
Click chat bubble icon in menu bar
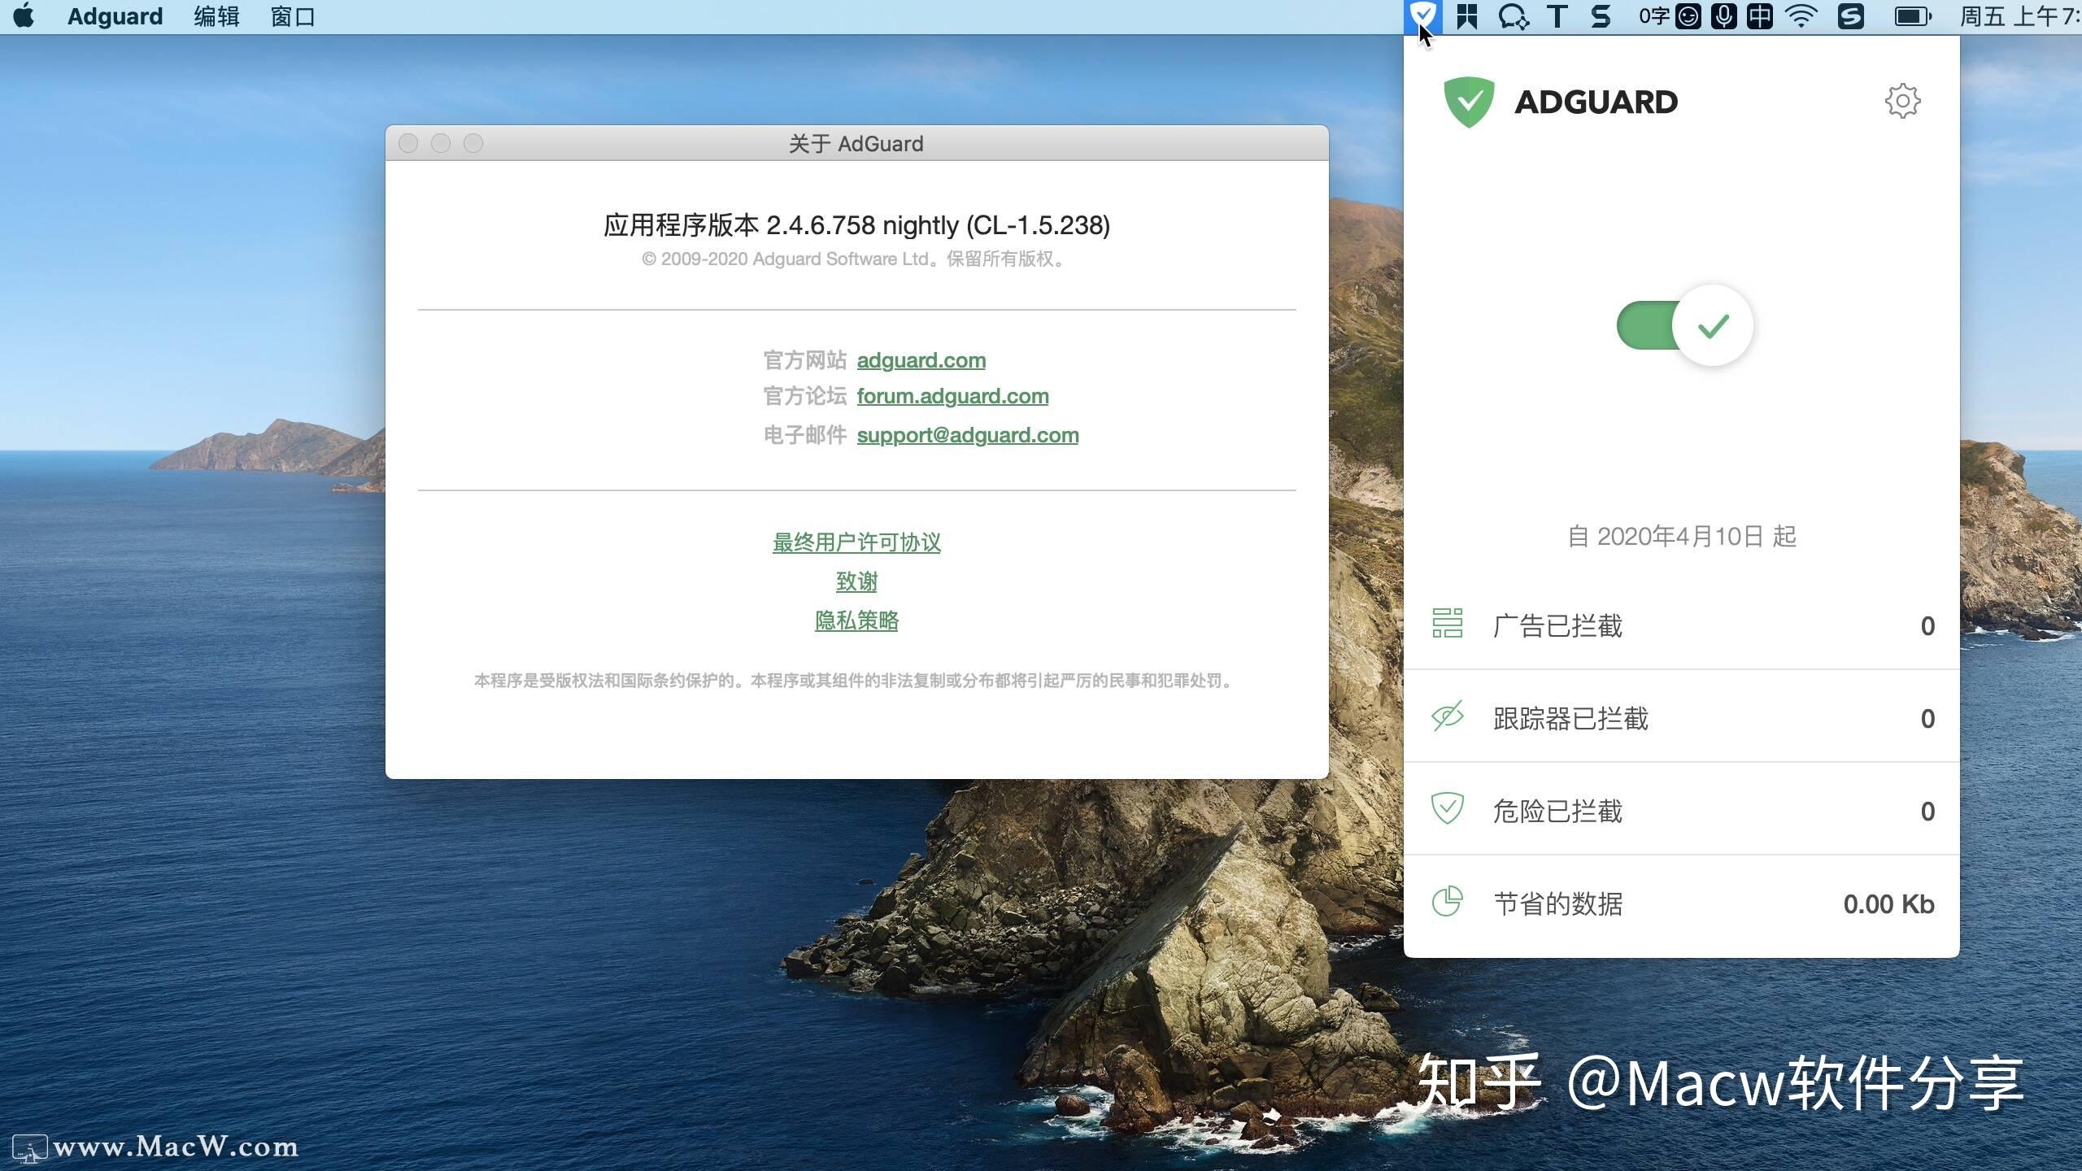click(x=1514, y=16)
